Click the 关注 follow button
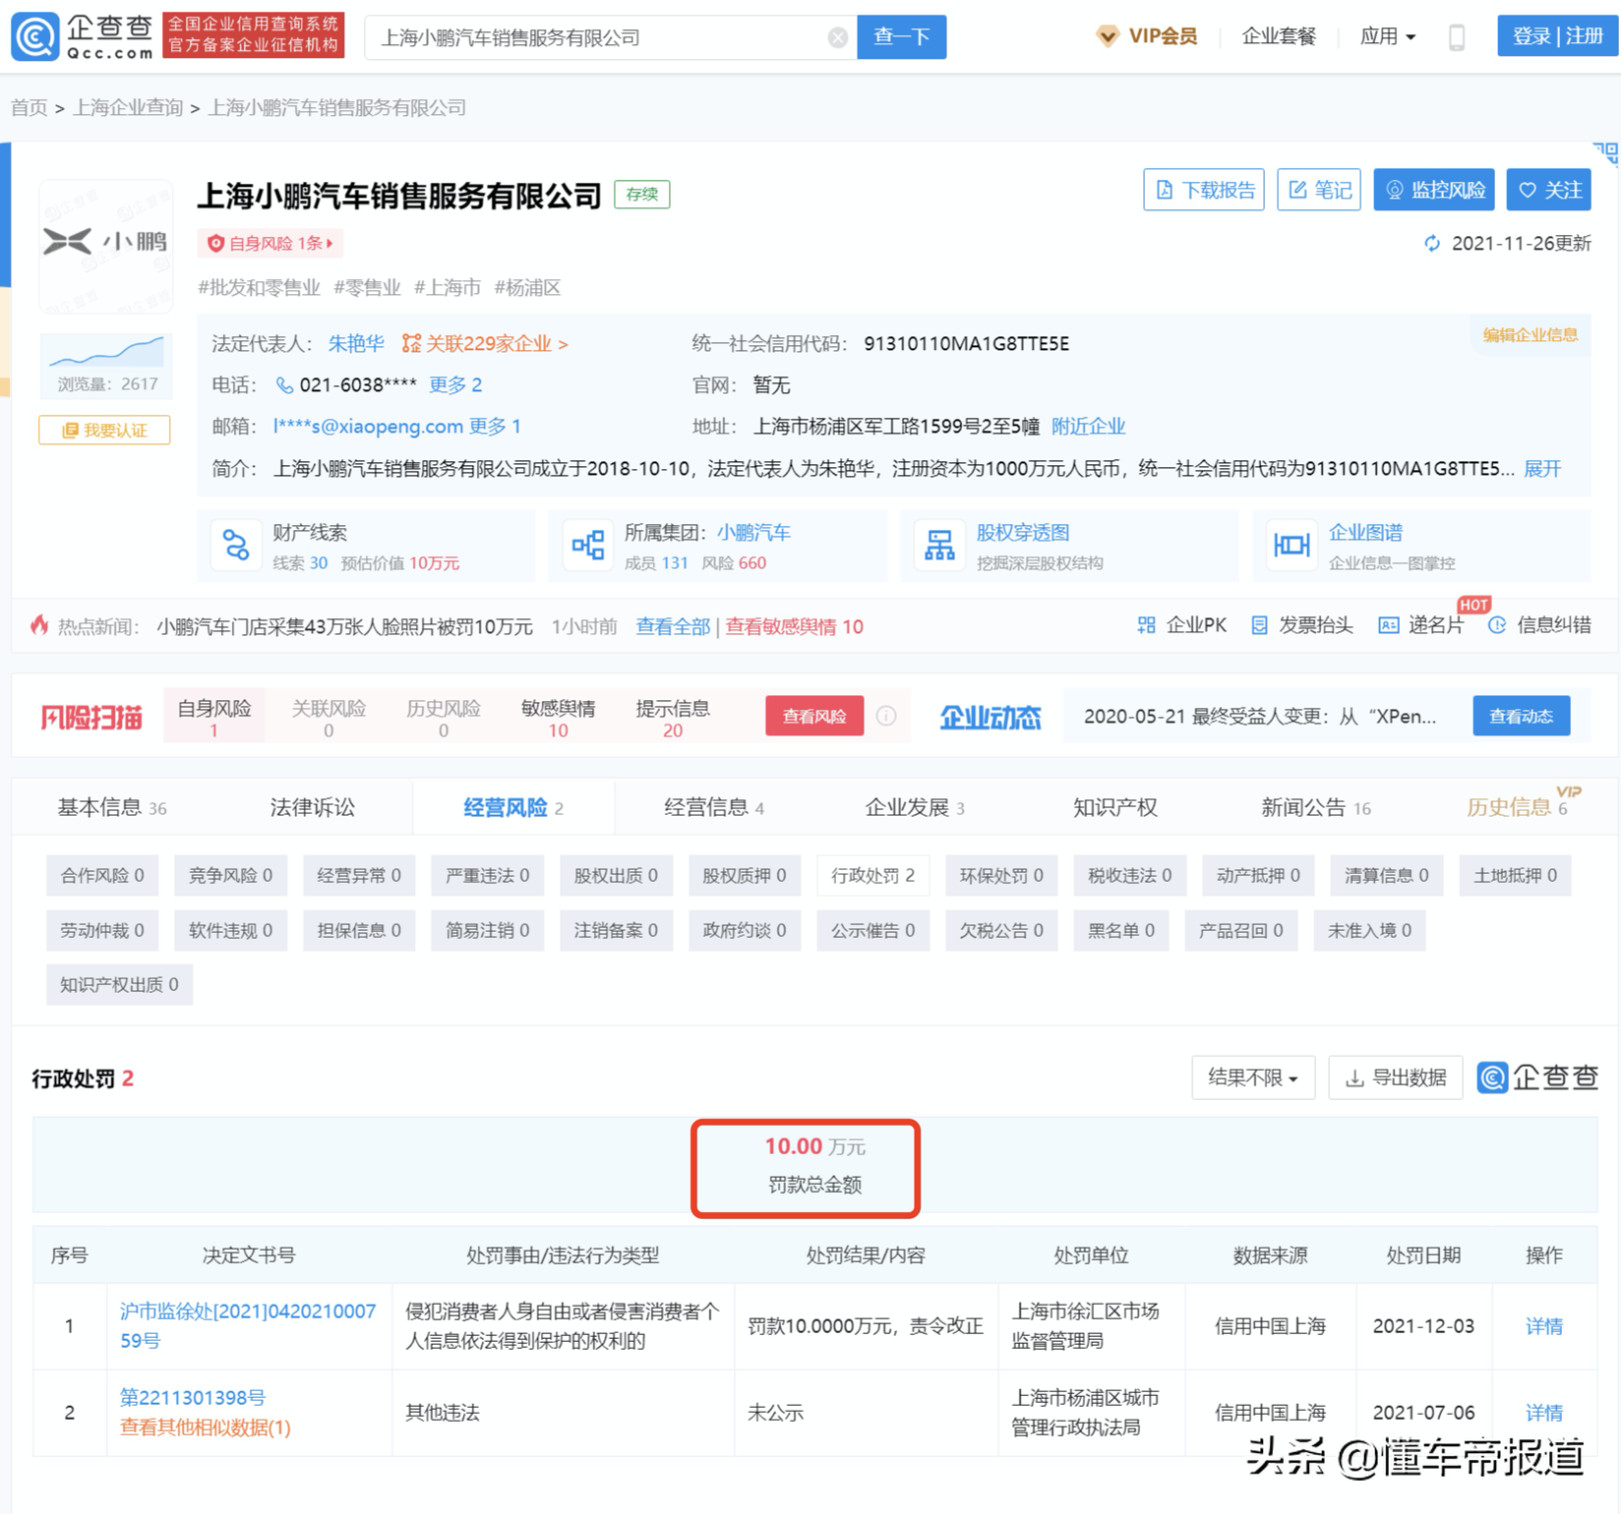Image resolution: width=1621 pixels, height=1514 pixels. [x=1549, y=190]
